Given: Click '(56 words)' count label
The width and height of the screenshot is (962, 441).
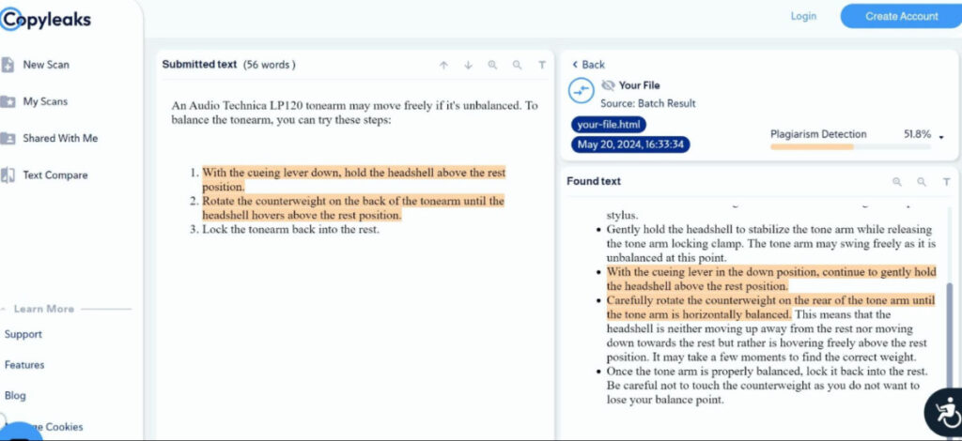Looking at the screenshot, I should [x=270, y=65].
